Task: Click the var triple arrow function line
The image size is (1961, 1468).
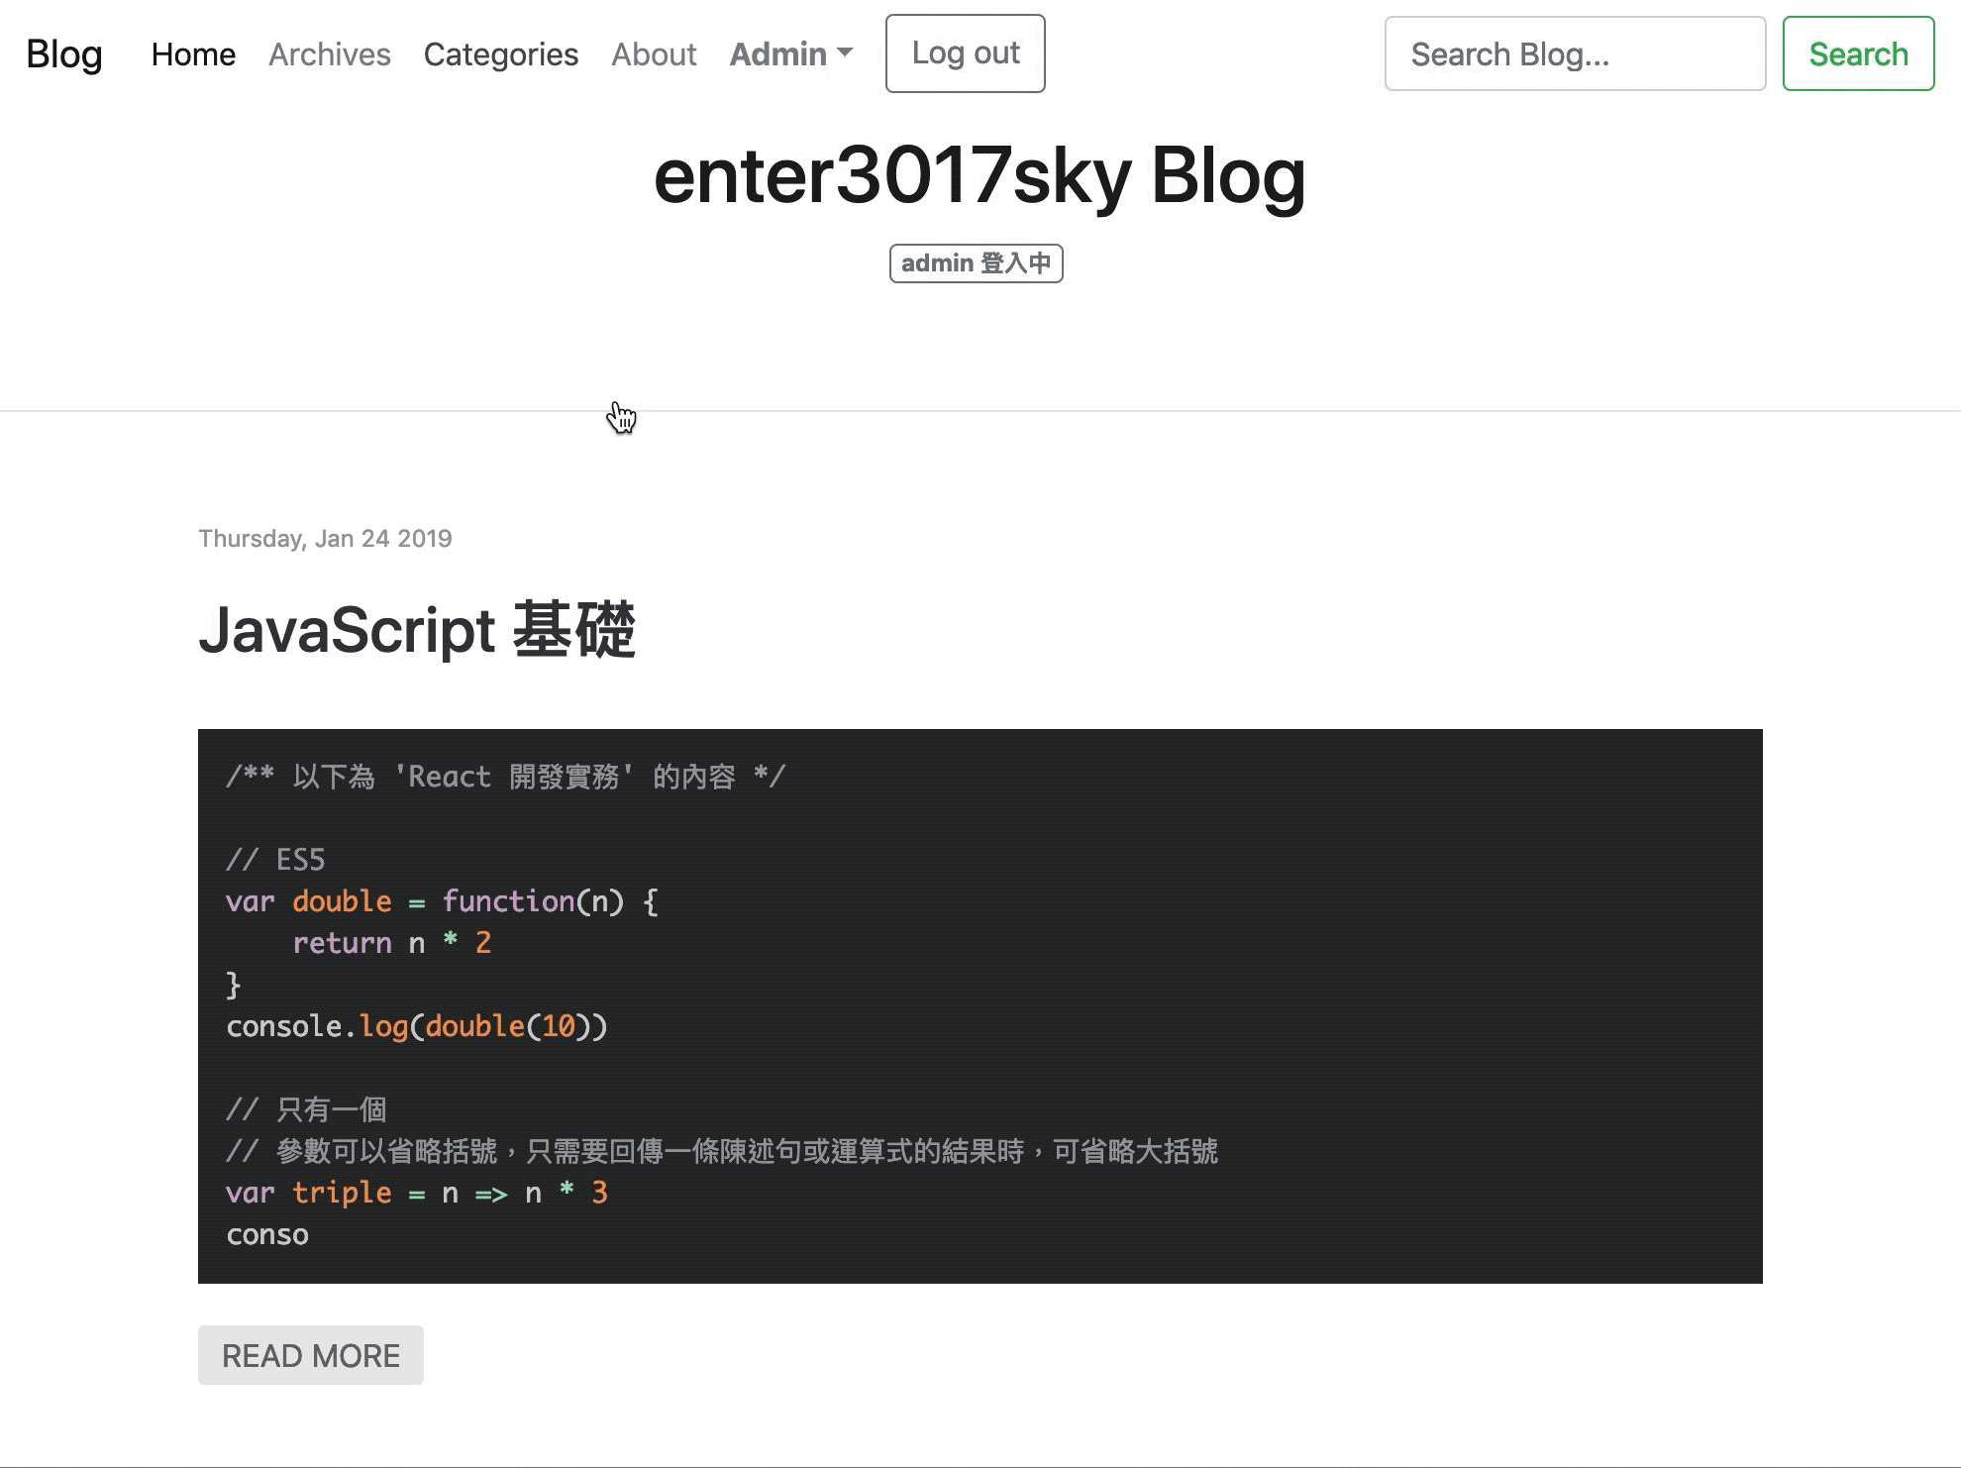Action: click(x=416, y=1193)
